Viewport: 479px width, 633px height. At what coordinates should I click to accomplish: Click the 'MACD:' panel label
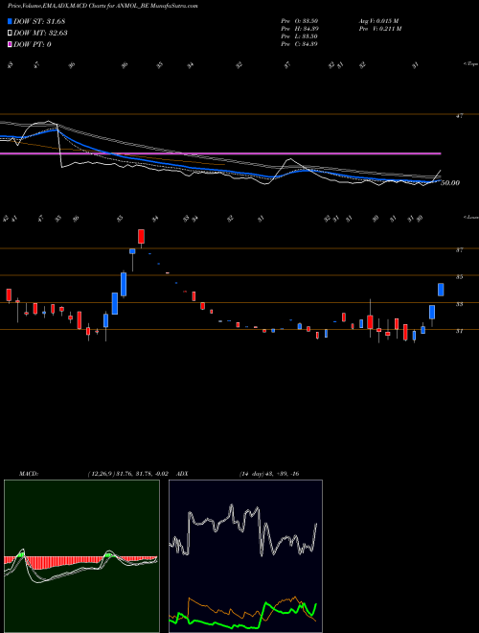coord(29,474)
